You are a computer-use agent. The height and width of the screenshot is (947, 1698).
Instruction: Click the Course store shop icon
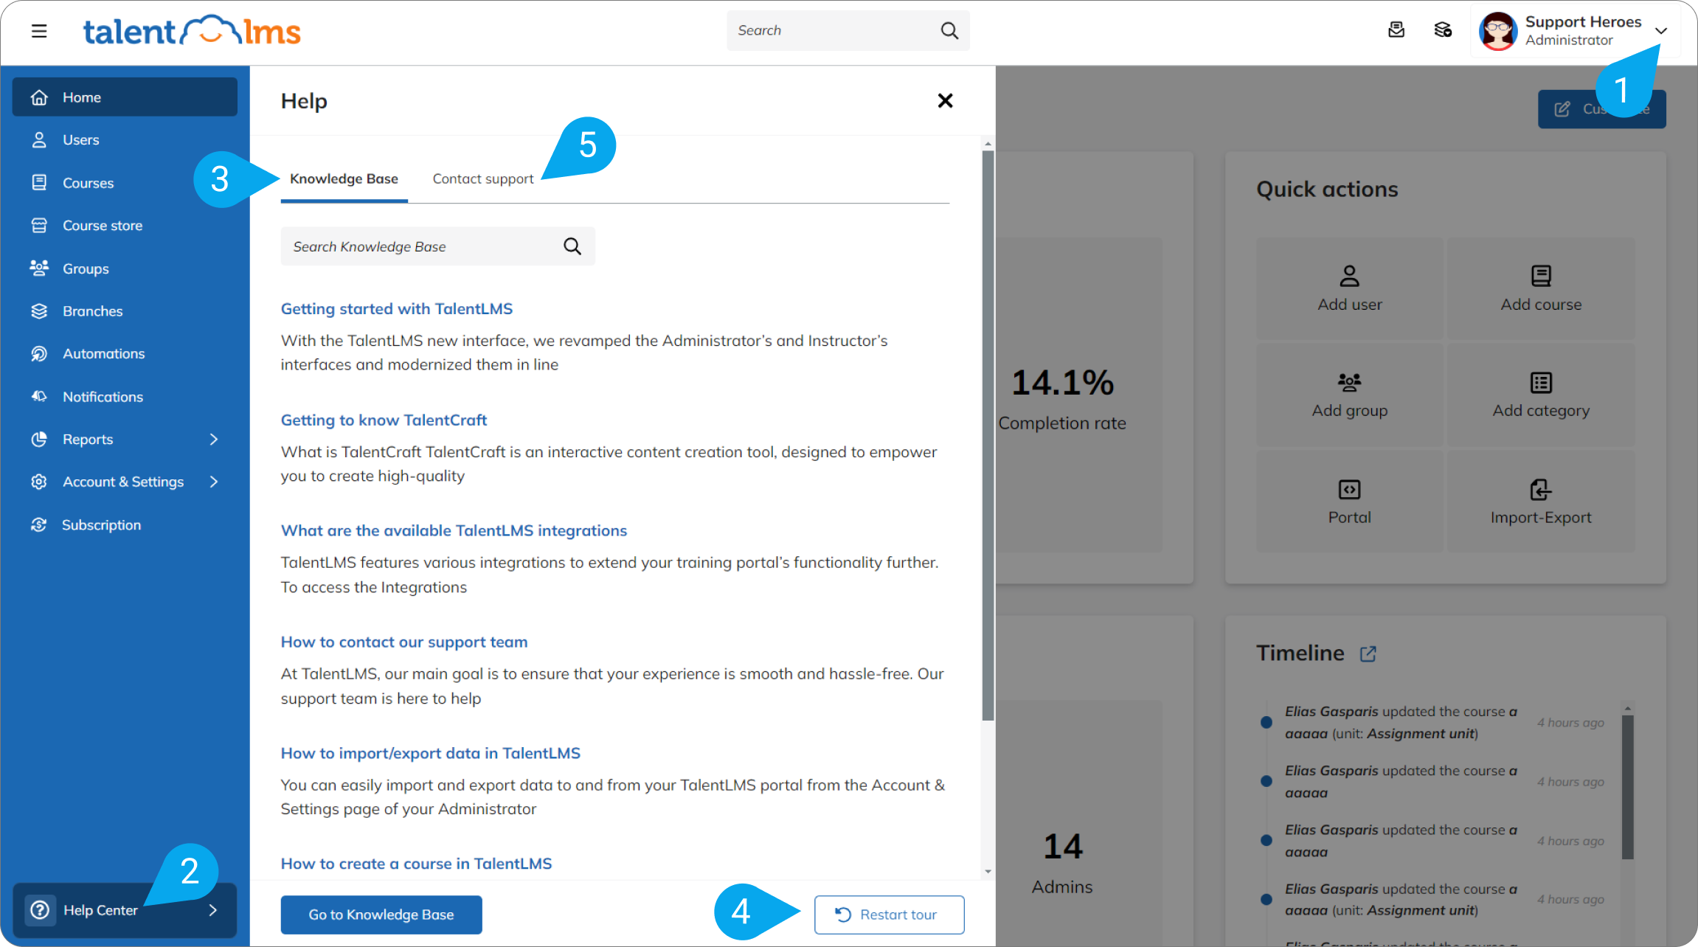(39, 226)
